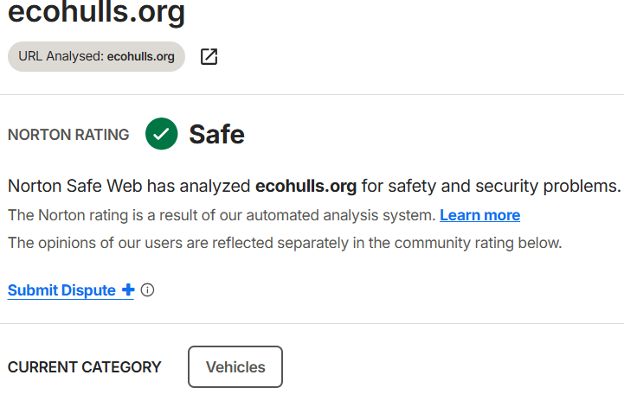
Task: Click bold ecohulls.org in the analysis sentence
Action: coord(306,186)
